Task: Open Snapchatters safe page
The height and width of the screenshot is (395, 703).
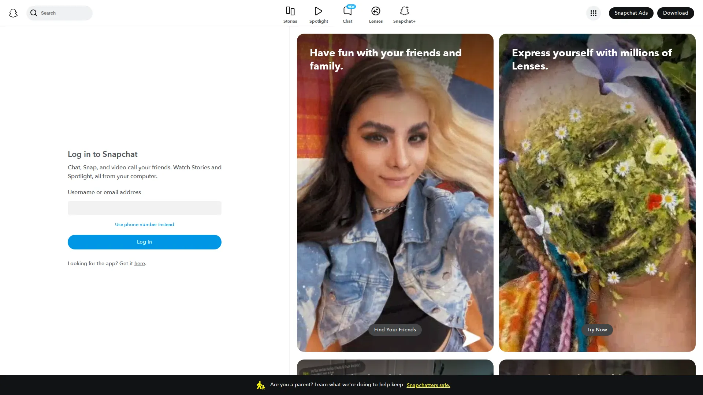Action: point(428,385)
